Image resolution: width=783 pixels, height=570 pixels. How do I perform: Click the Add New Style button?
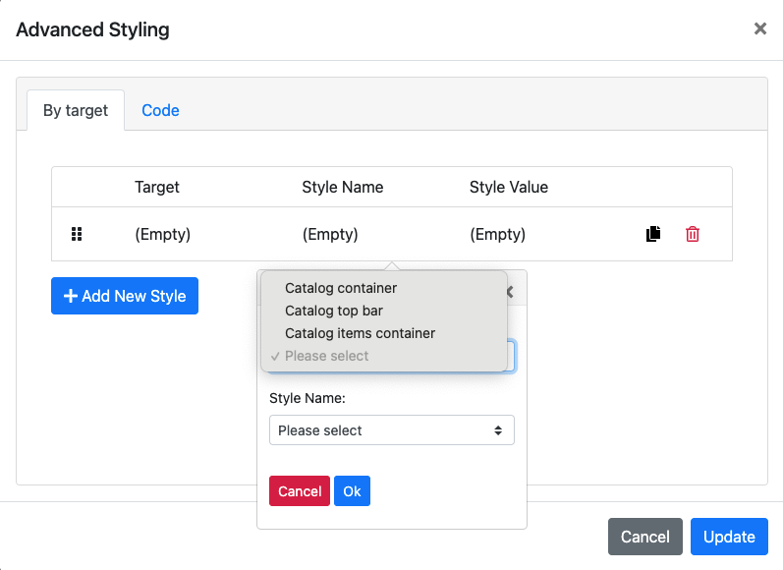point(125,296)
